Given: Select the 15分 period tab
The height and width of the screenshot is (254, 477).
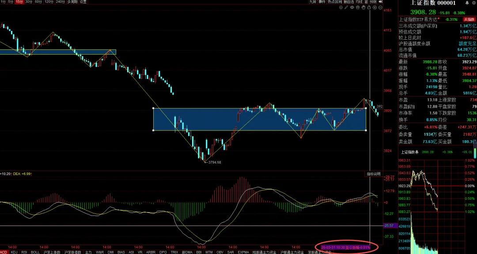Looking at the screenshot, I should (x=19, y=2).
